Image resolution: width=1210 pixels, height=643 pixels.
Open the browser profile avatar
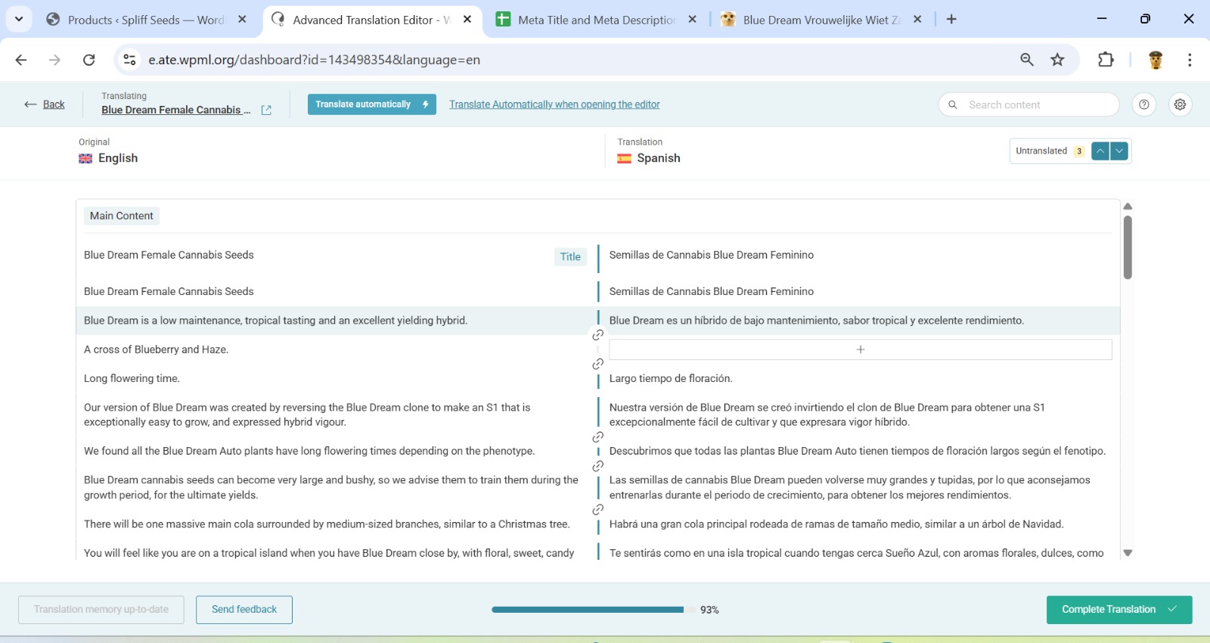click(x=1155, y=60)
